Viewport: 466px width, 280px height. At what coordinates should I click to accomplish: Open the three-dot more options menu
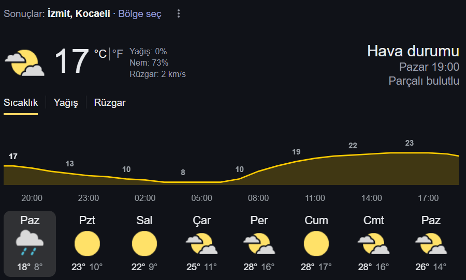pyautogui.click(x=178, y=13)
